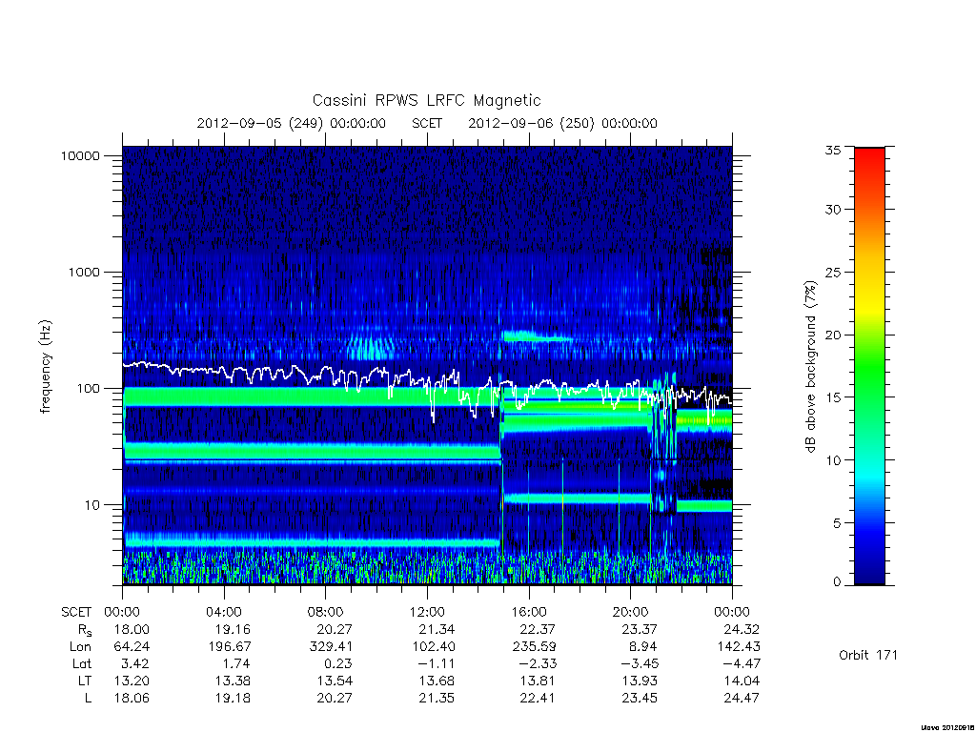The width and height of the screenshot is (976, 732).
Task: Click the L value "18.06"
Action: (132, 699)
